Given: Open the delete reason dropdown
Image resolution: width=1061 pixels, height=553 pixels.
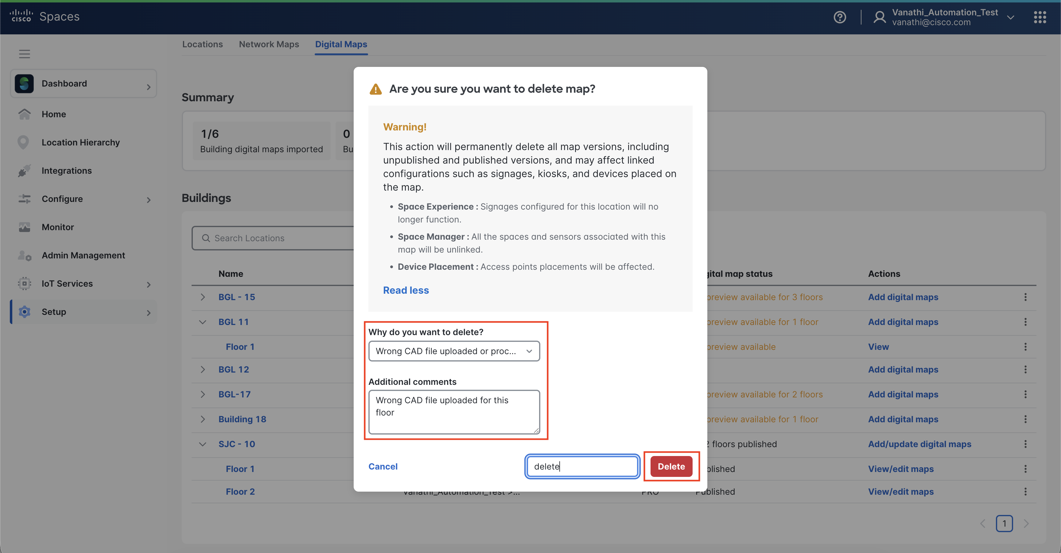Looking at the screenshot, I should click(454, 351).
